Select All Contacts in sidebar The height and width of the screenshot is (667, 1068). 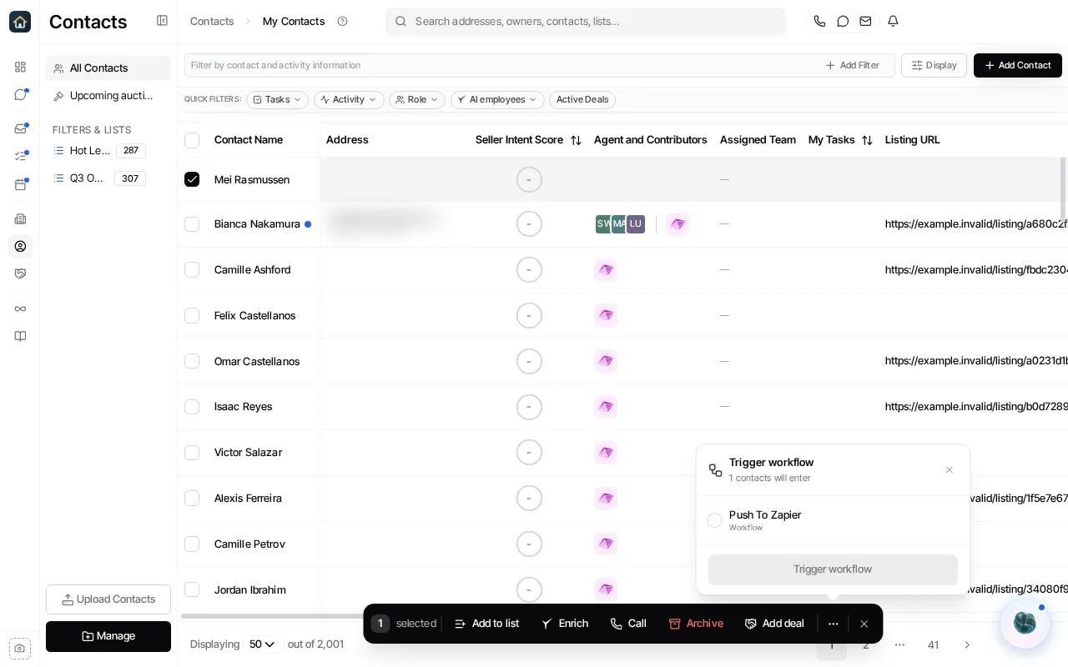[x=108, y=68]
